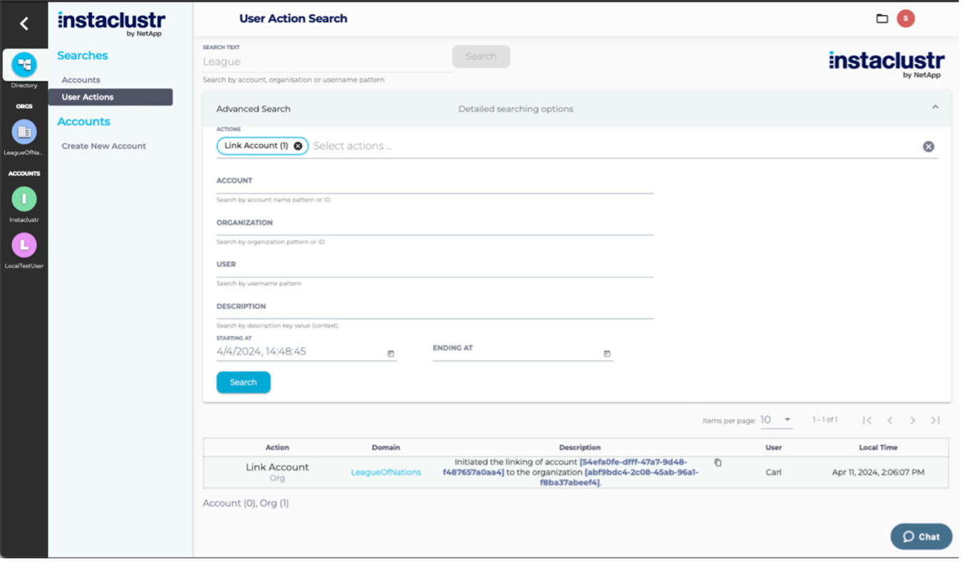The width and height of the screenshot is (962, 561).
Task: Go to the first results page
Action: point(867,420)
